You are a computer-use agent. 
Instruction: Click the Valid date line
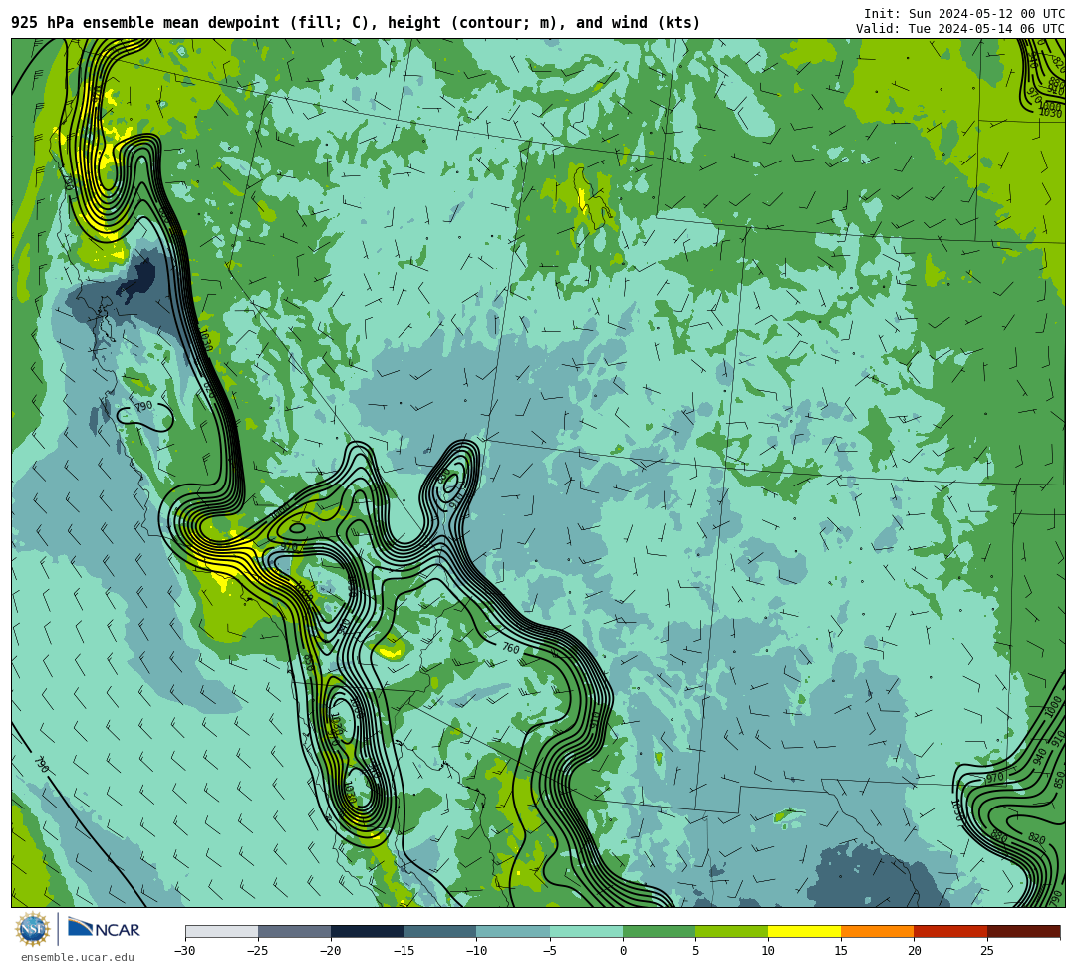[x=960, y=29]
